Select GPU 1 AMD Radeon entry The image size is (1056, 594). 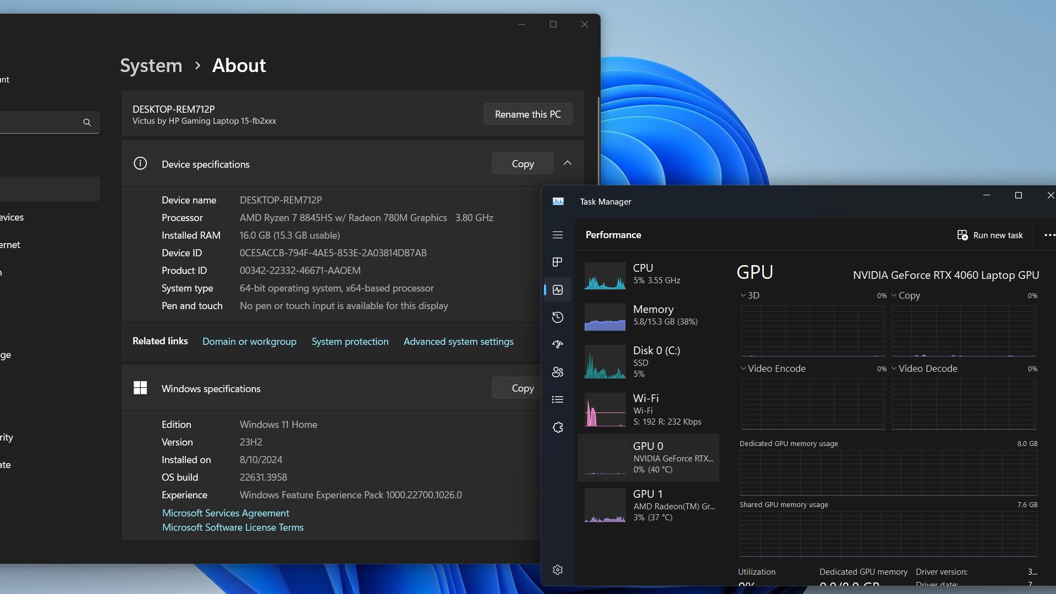pyautogui.click(x=648, y=505)
